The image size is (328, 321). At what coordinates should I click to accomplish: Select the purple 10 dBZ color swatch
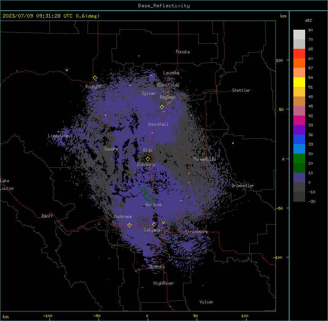[299, 178]
